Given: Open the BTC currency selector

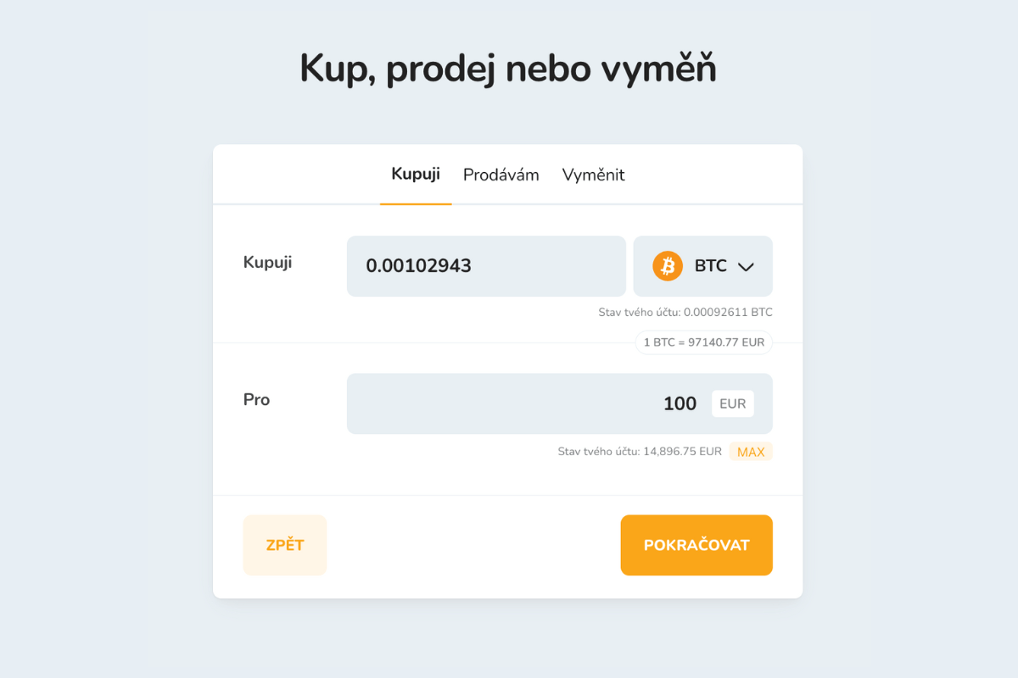Looking at the screenshot, I should pos(702,265).
